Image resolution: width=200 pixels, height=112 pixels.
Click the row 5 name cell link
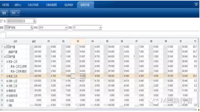coord(19,66)
